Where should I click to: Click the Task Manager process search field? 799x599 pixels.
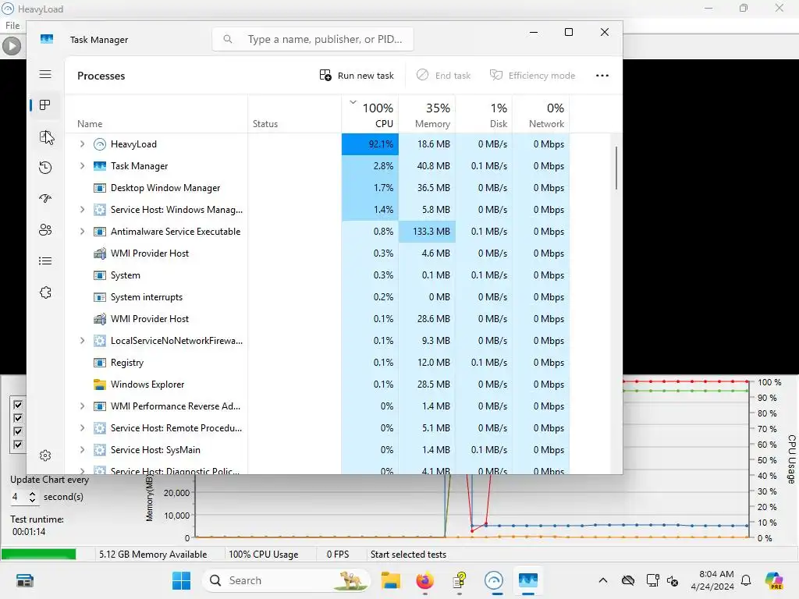click(313, 39)
